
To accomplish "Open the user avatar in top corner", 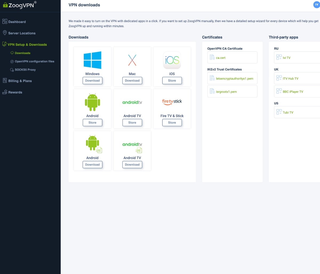I will coord(317,5).
